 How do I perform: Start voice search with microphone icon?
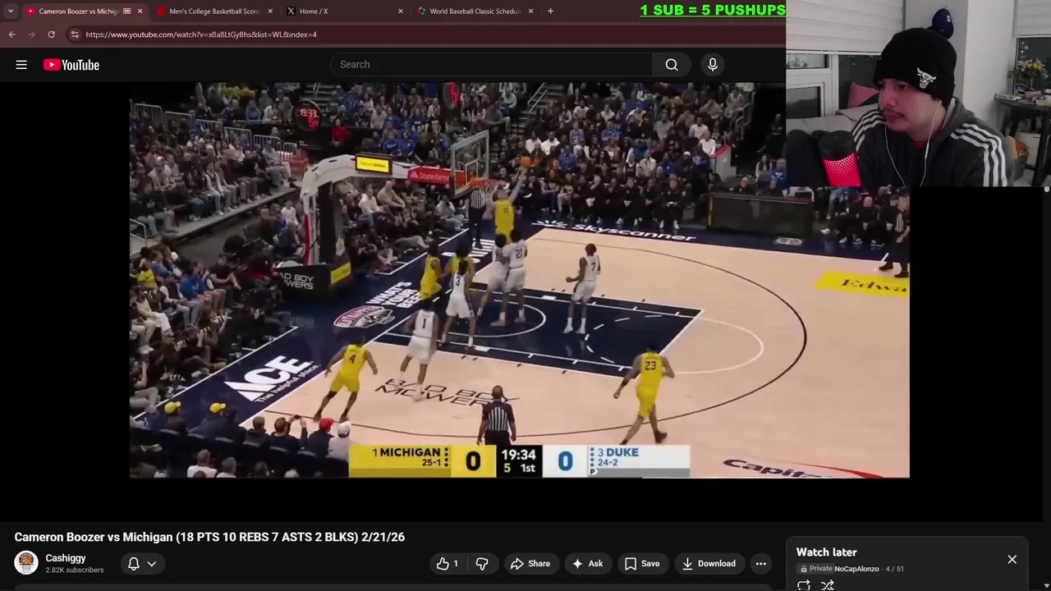pos(713,65)
